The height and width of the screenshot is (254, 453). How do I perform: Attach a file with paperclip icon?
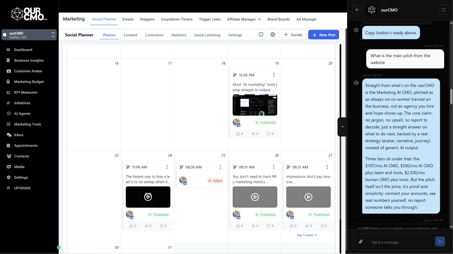pyautogui.click(x=361, y=242)
